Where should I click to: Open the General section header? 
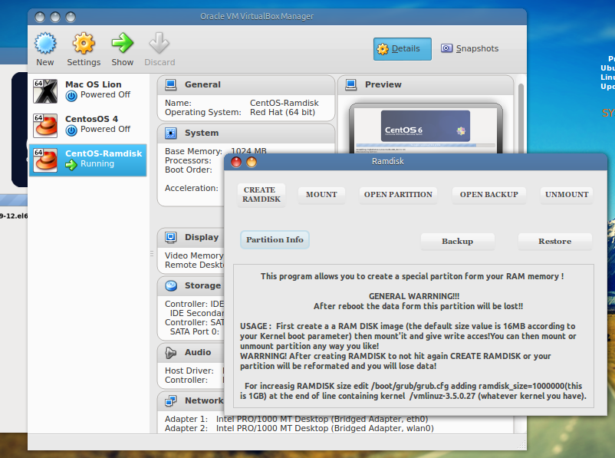[246, 84]
